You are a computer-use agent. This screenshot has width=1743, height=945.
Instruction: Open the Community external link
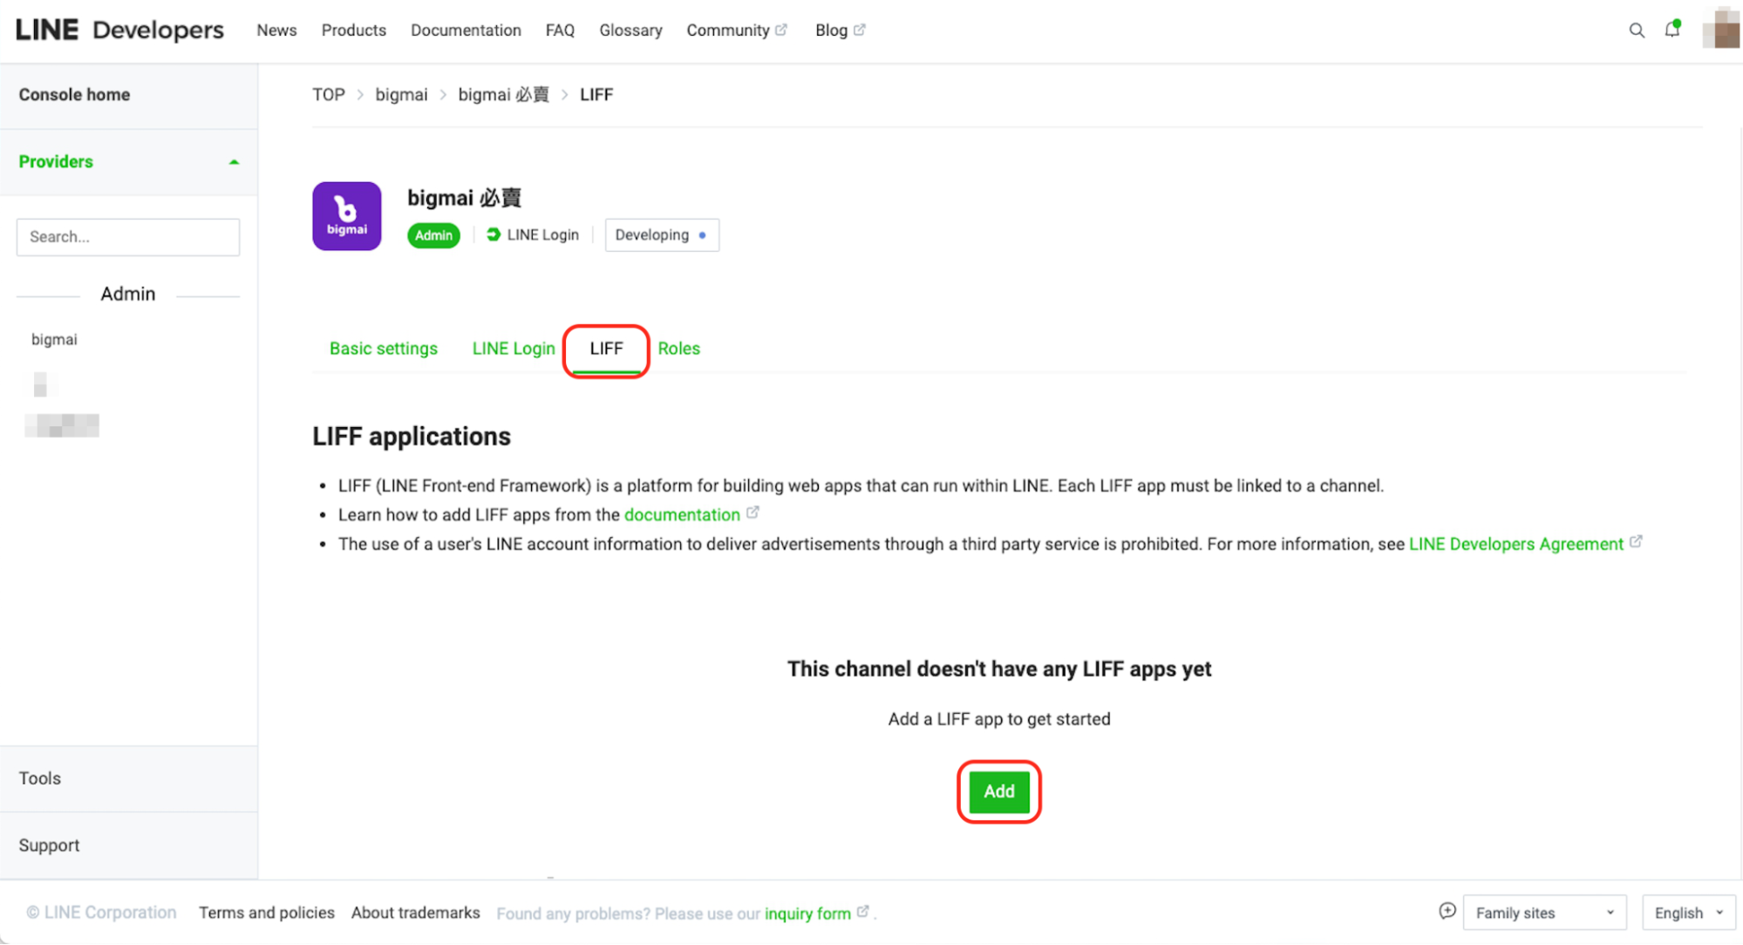737,31
